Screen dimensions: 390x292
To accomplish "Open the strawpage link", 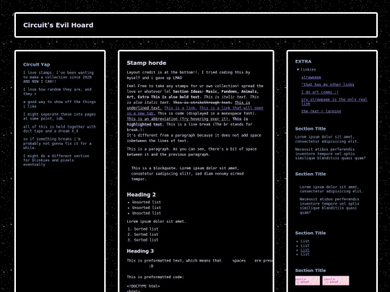I will pyautogui.click(x=311, y=77).
